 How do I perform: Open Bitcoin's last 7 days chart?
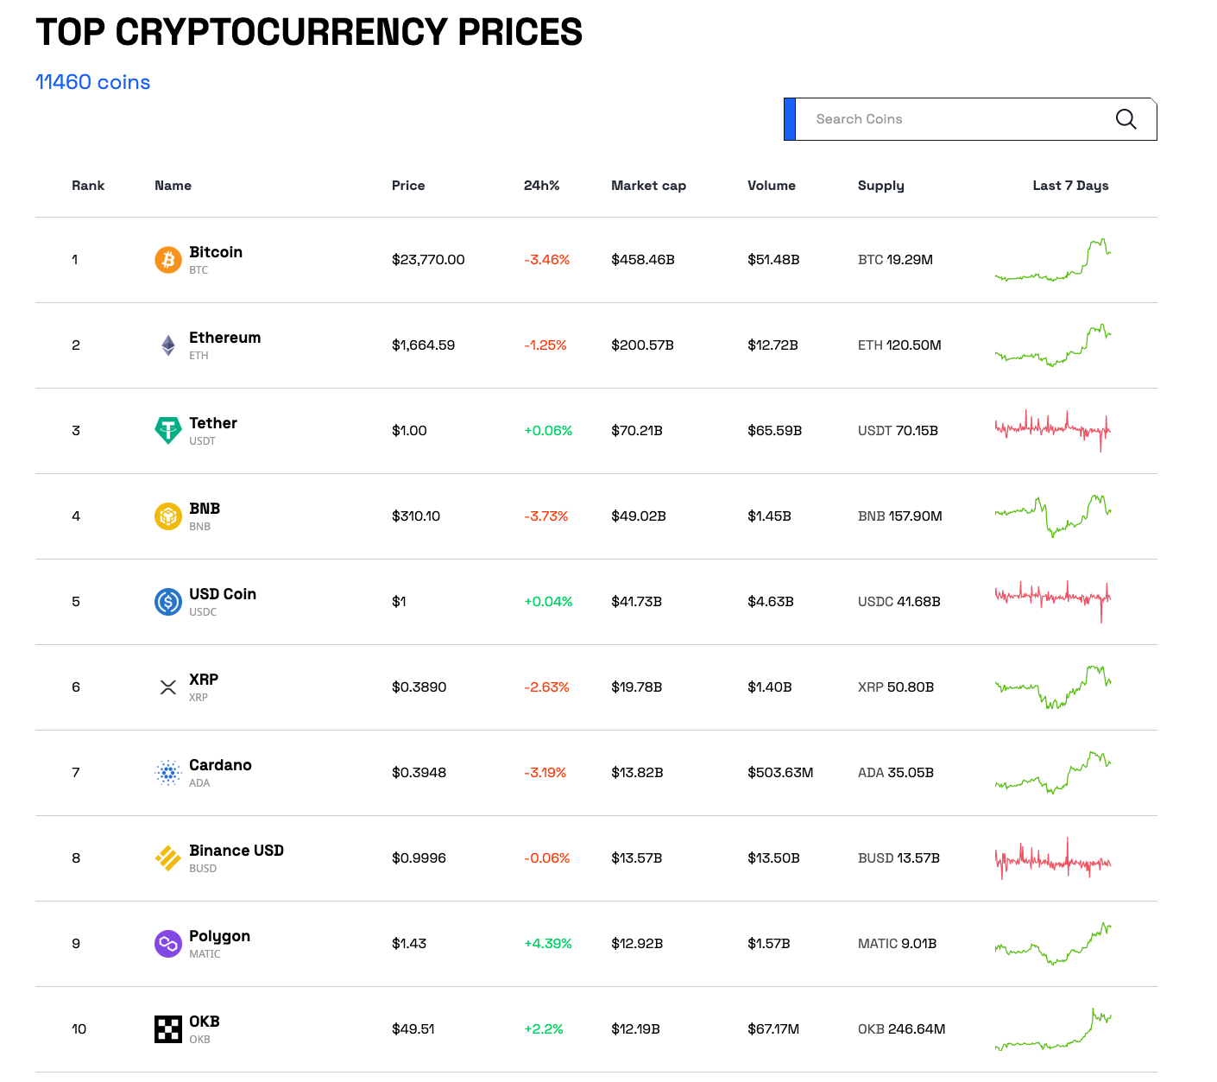[1053, 260]
